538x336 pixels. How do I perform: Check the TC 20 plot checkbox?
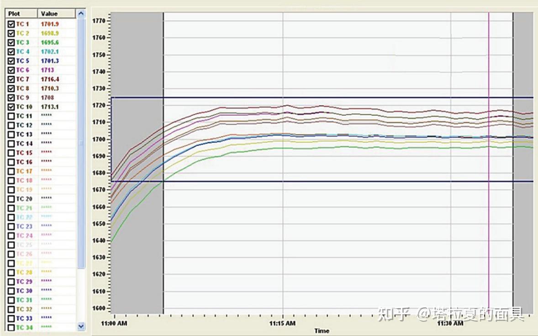pyautogui.click(x=11, y=199)
